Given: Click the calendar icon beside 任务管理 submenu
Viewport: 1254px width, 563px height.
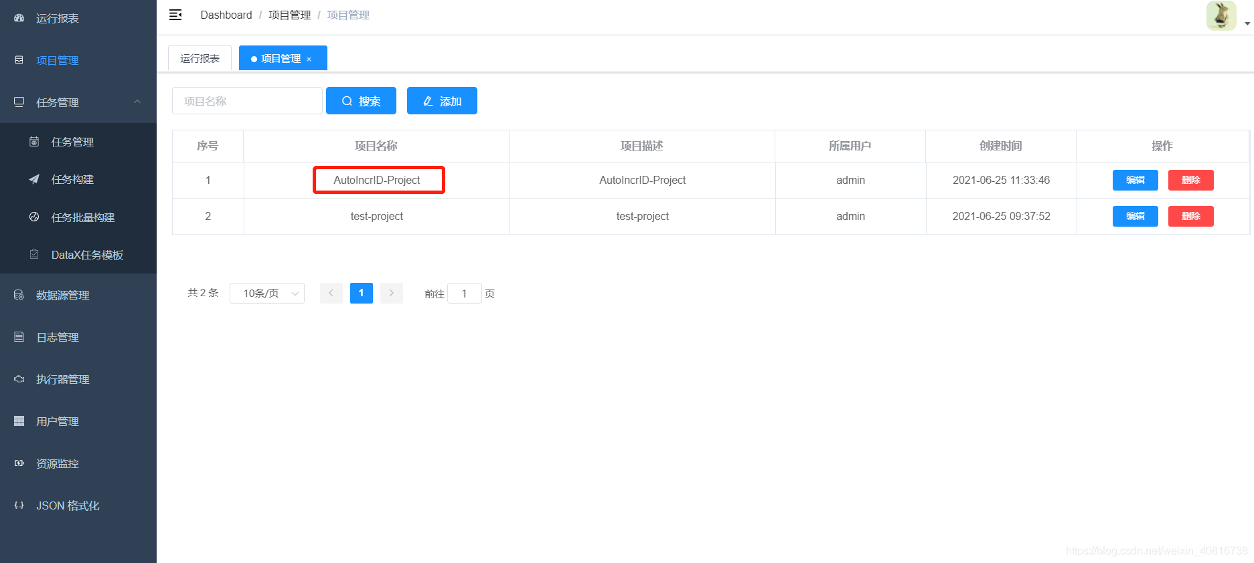Looking at the screenshot, I should click(x=34, y=141).
